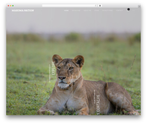The image size is (147, 124).
Task: Click the 'My Photo Portfolio' caption
Action: point(50,74)
